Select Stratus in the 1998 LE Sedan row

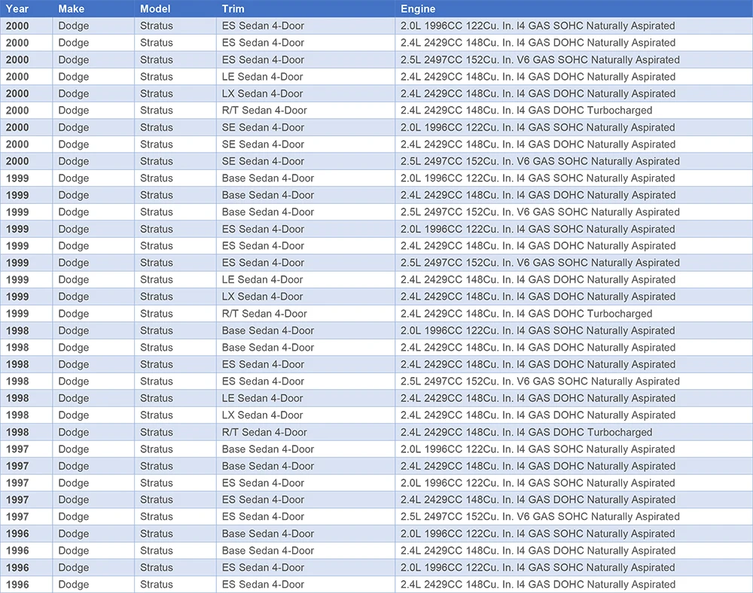tap(175, 398)
